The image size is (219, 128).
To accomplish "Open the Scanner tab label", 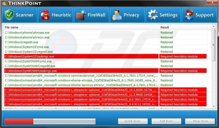I will point(25,15).
